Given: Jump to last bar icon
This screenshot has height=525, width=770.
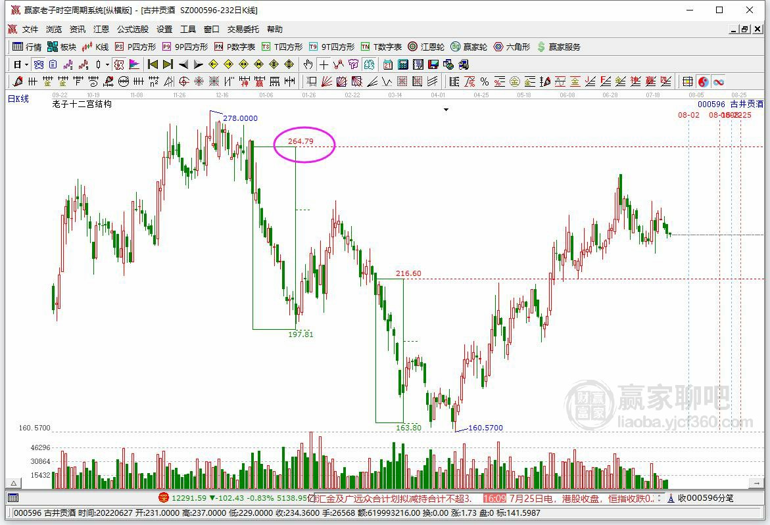Looking at the screenshot, I should pyautogui.click(x=168, y=64).
